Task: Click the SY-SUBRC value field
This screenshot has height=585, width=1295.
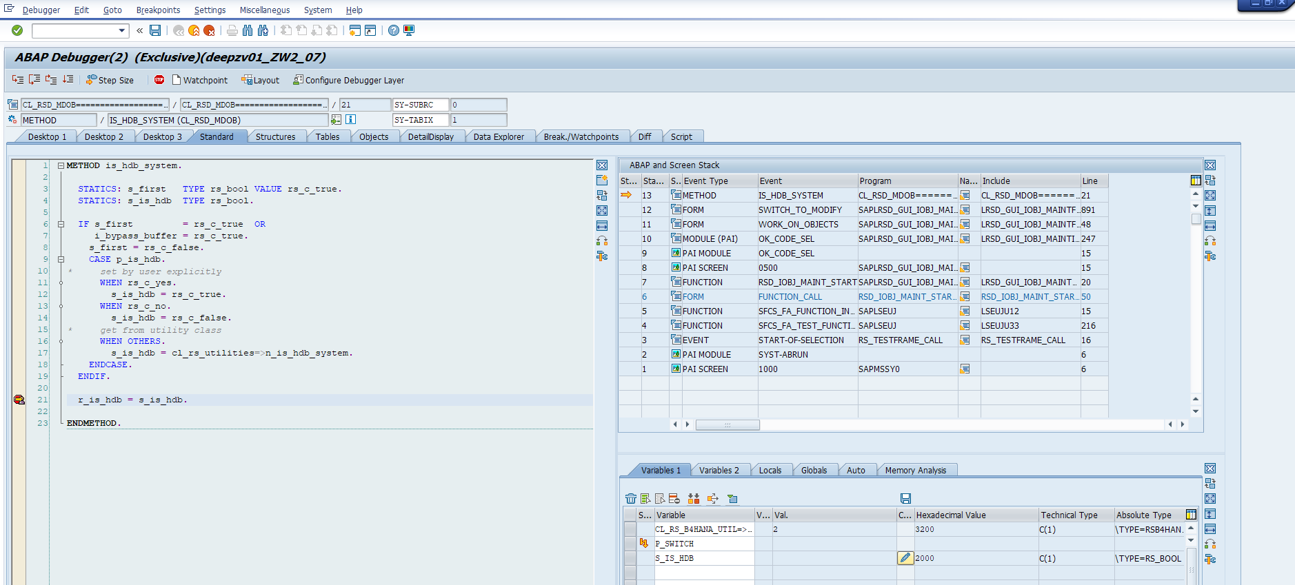Action: tap(479, 105)
